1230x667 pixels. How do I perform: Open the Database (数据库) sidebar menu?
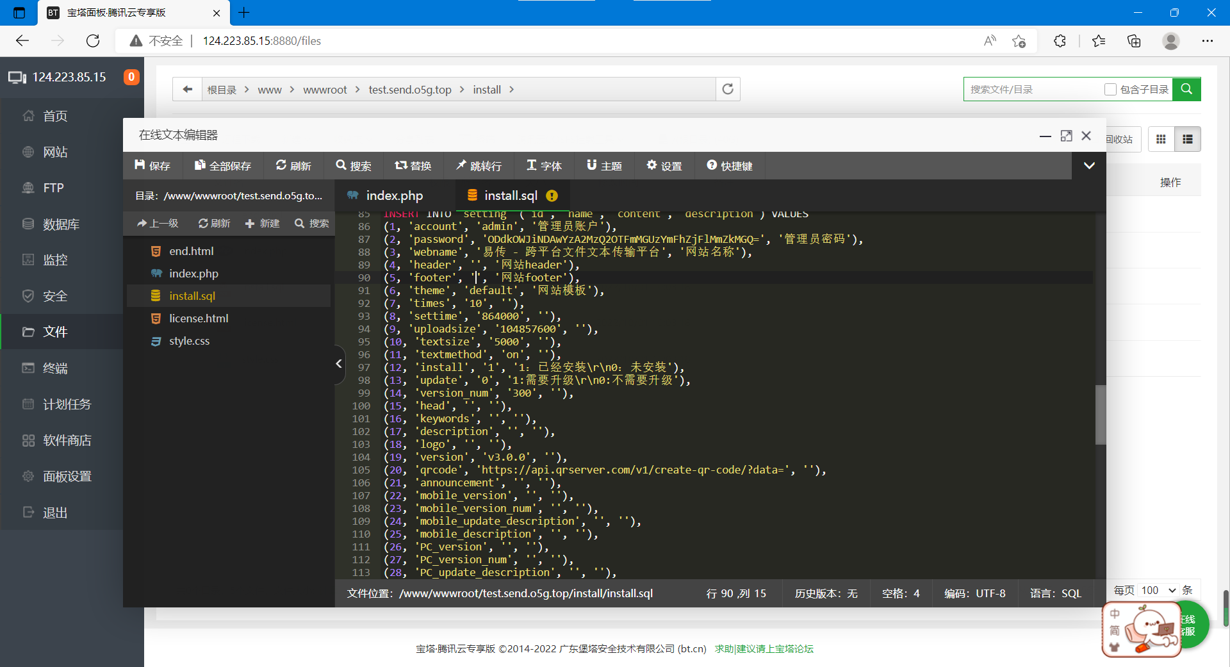[61, 224]
